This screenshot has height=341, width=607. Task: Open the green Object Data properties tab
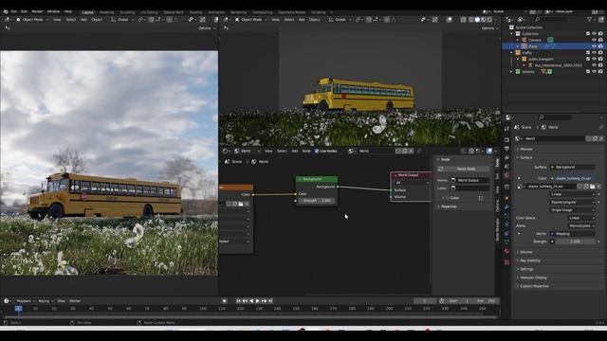(x=506, y=242)
